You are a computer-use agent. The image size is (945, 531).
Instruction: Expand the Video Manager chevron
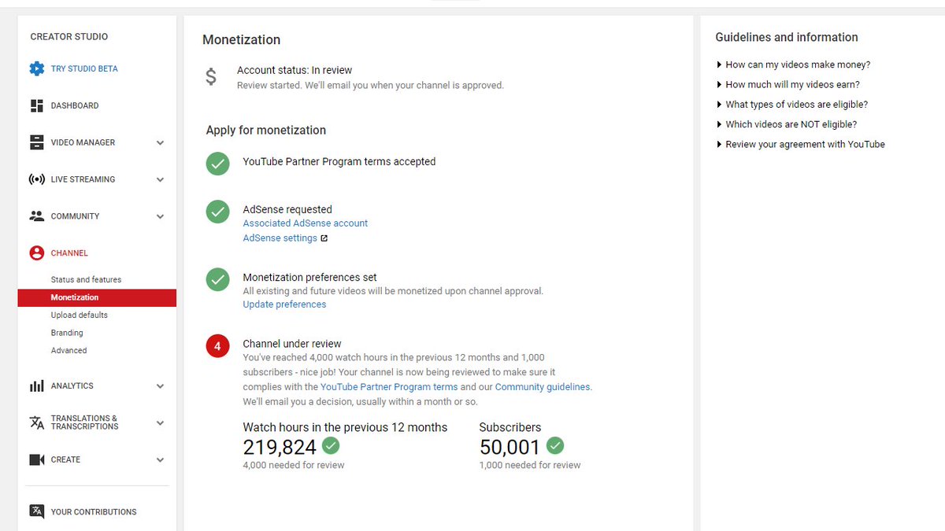[x=160, y=143]
